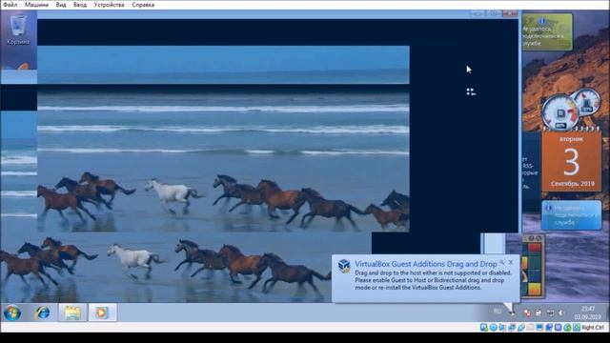The image size is (610, 343).
Task: Click the hard disk activity status icon
Action: pos(483,328)
